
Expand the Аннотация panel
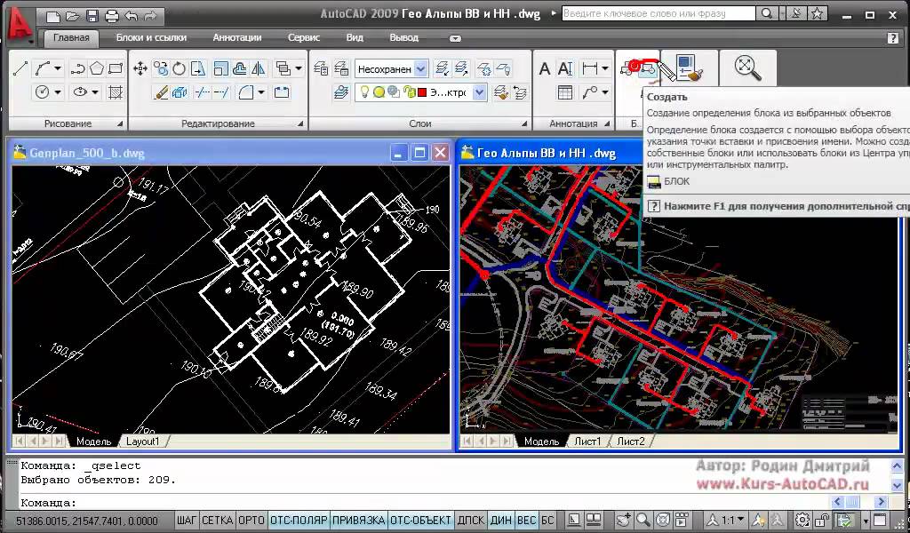(x=607, y=124)
